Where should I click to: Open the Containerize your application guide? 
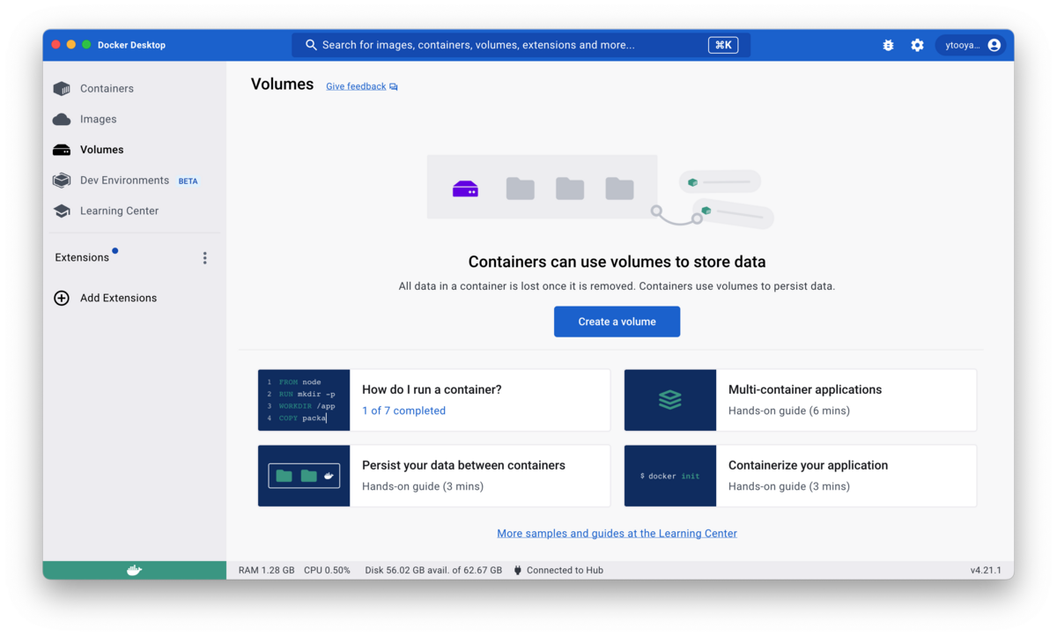[x=800, y=476]
